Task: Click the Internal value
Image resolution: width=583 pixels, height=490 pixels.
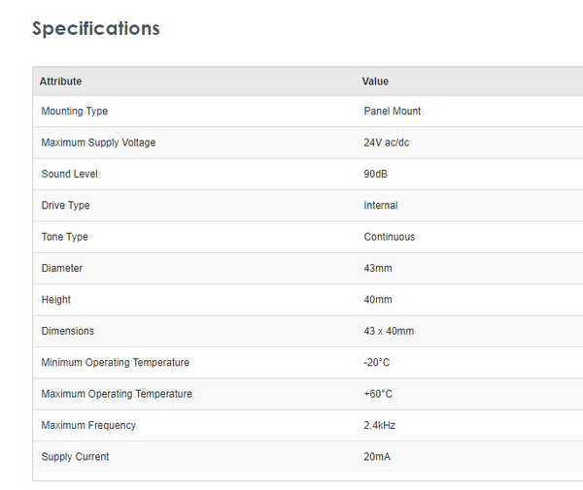Action: tap(380, 206)
